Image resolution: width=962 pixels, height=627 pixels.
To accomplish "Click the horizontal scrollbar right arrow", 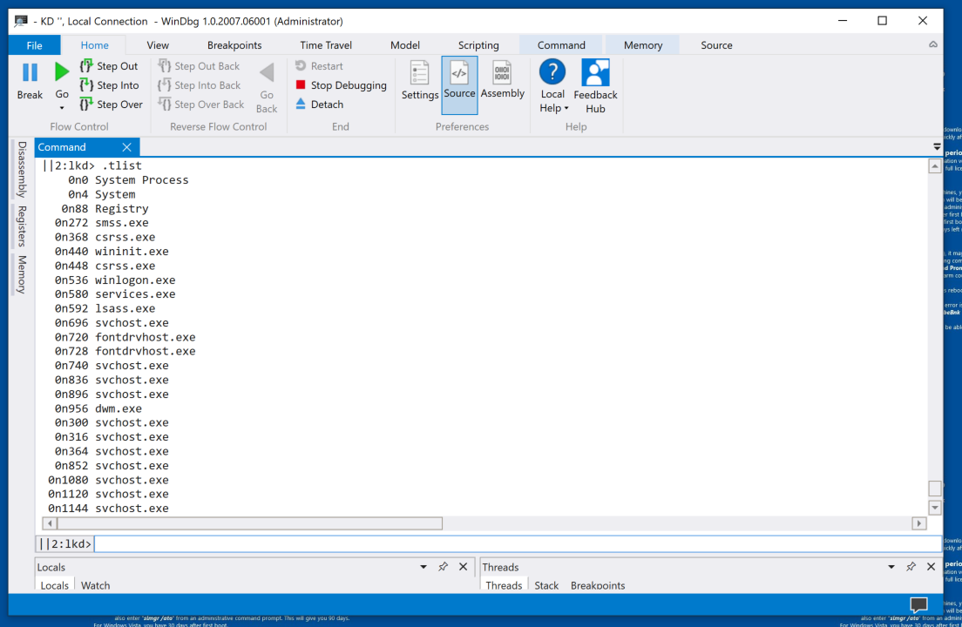I will (918, 523).
